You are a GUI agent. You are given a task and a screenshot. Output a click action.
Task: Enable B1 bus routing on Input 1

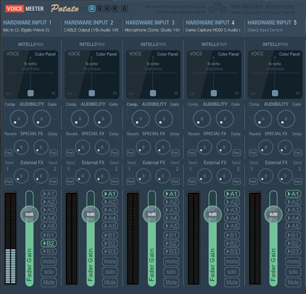click(x=49, y=235)
